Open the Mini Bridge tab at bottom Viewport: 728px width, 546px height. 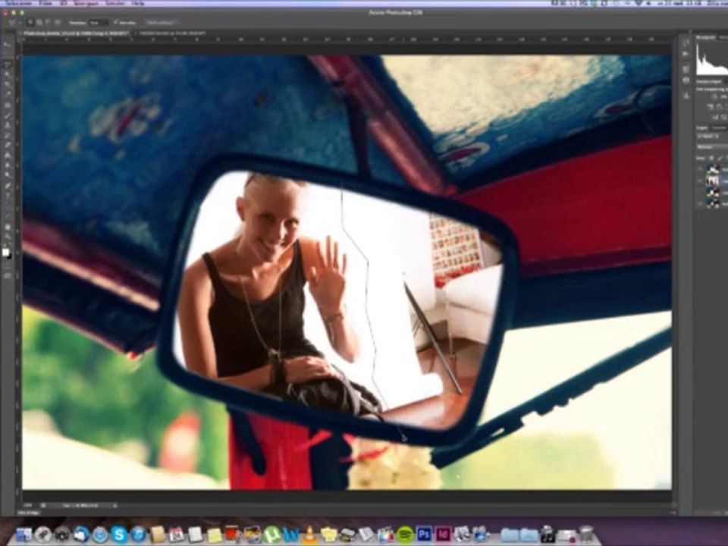coord(29,513)
